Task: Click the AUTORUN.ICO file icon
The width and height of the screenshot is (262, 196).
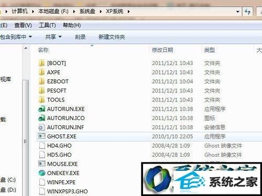Action: tap(42, 118)
